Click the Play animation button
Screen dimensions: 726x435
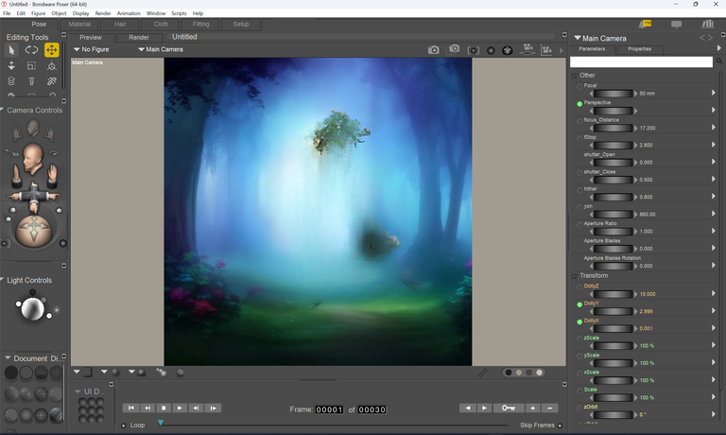pos(180,409)
